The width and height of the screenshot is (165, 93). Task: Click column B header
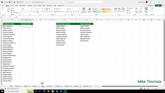tap(27, 20)
